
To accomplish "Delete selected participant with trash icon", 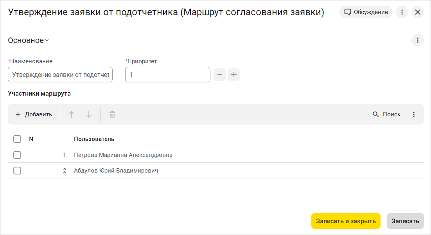I will click(112, 114).
